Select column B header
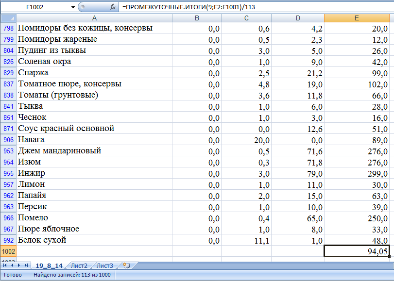The image size is (394, 281). pos(197,18)
